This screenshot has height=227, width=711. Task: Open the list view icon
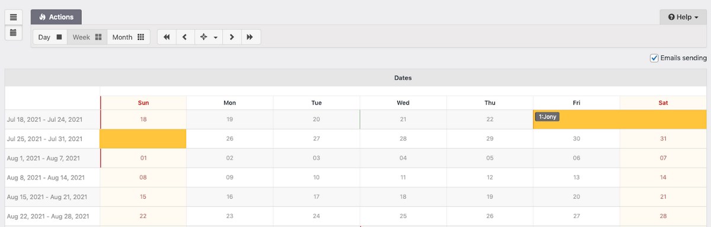click(13, 17)
